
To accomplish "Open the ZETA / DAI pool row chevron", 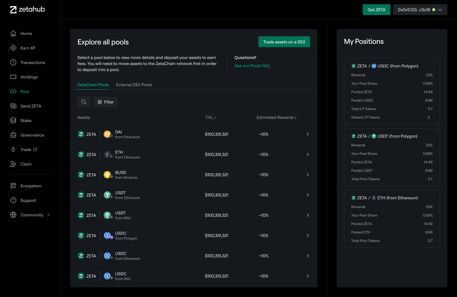I will pyautogui.click(x=308, y=134).
